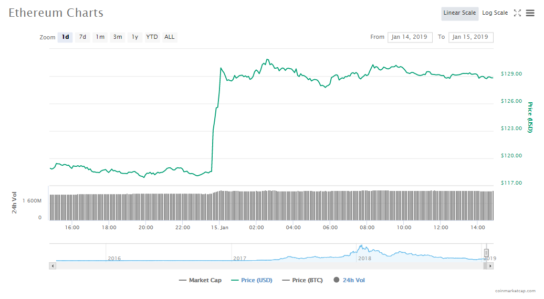Choose the 1y zoom range

point(135,37)
